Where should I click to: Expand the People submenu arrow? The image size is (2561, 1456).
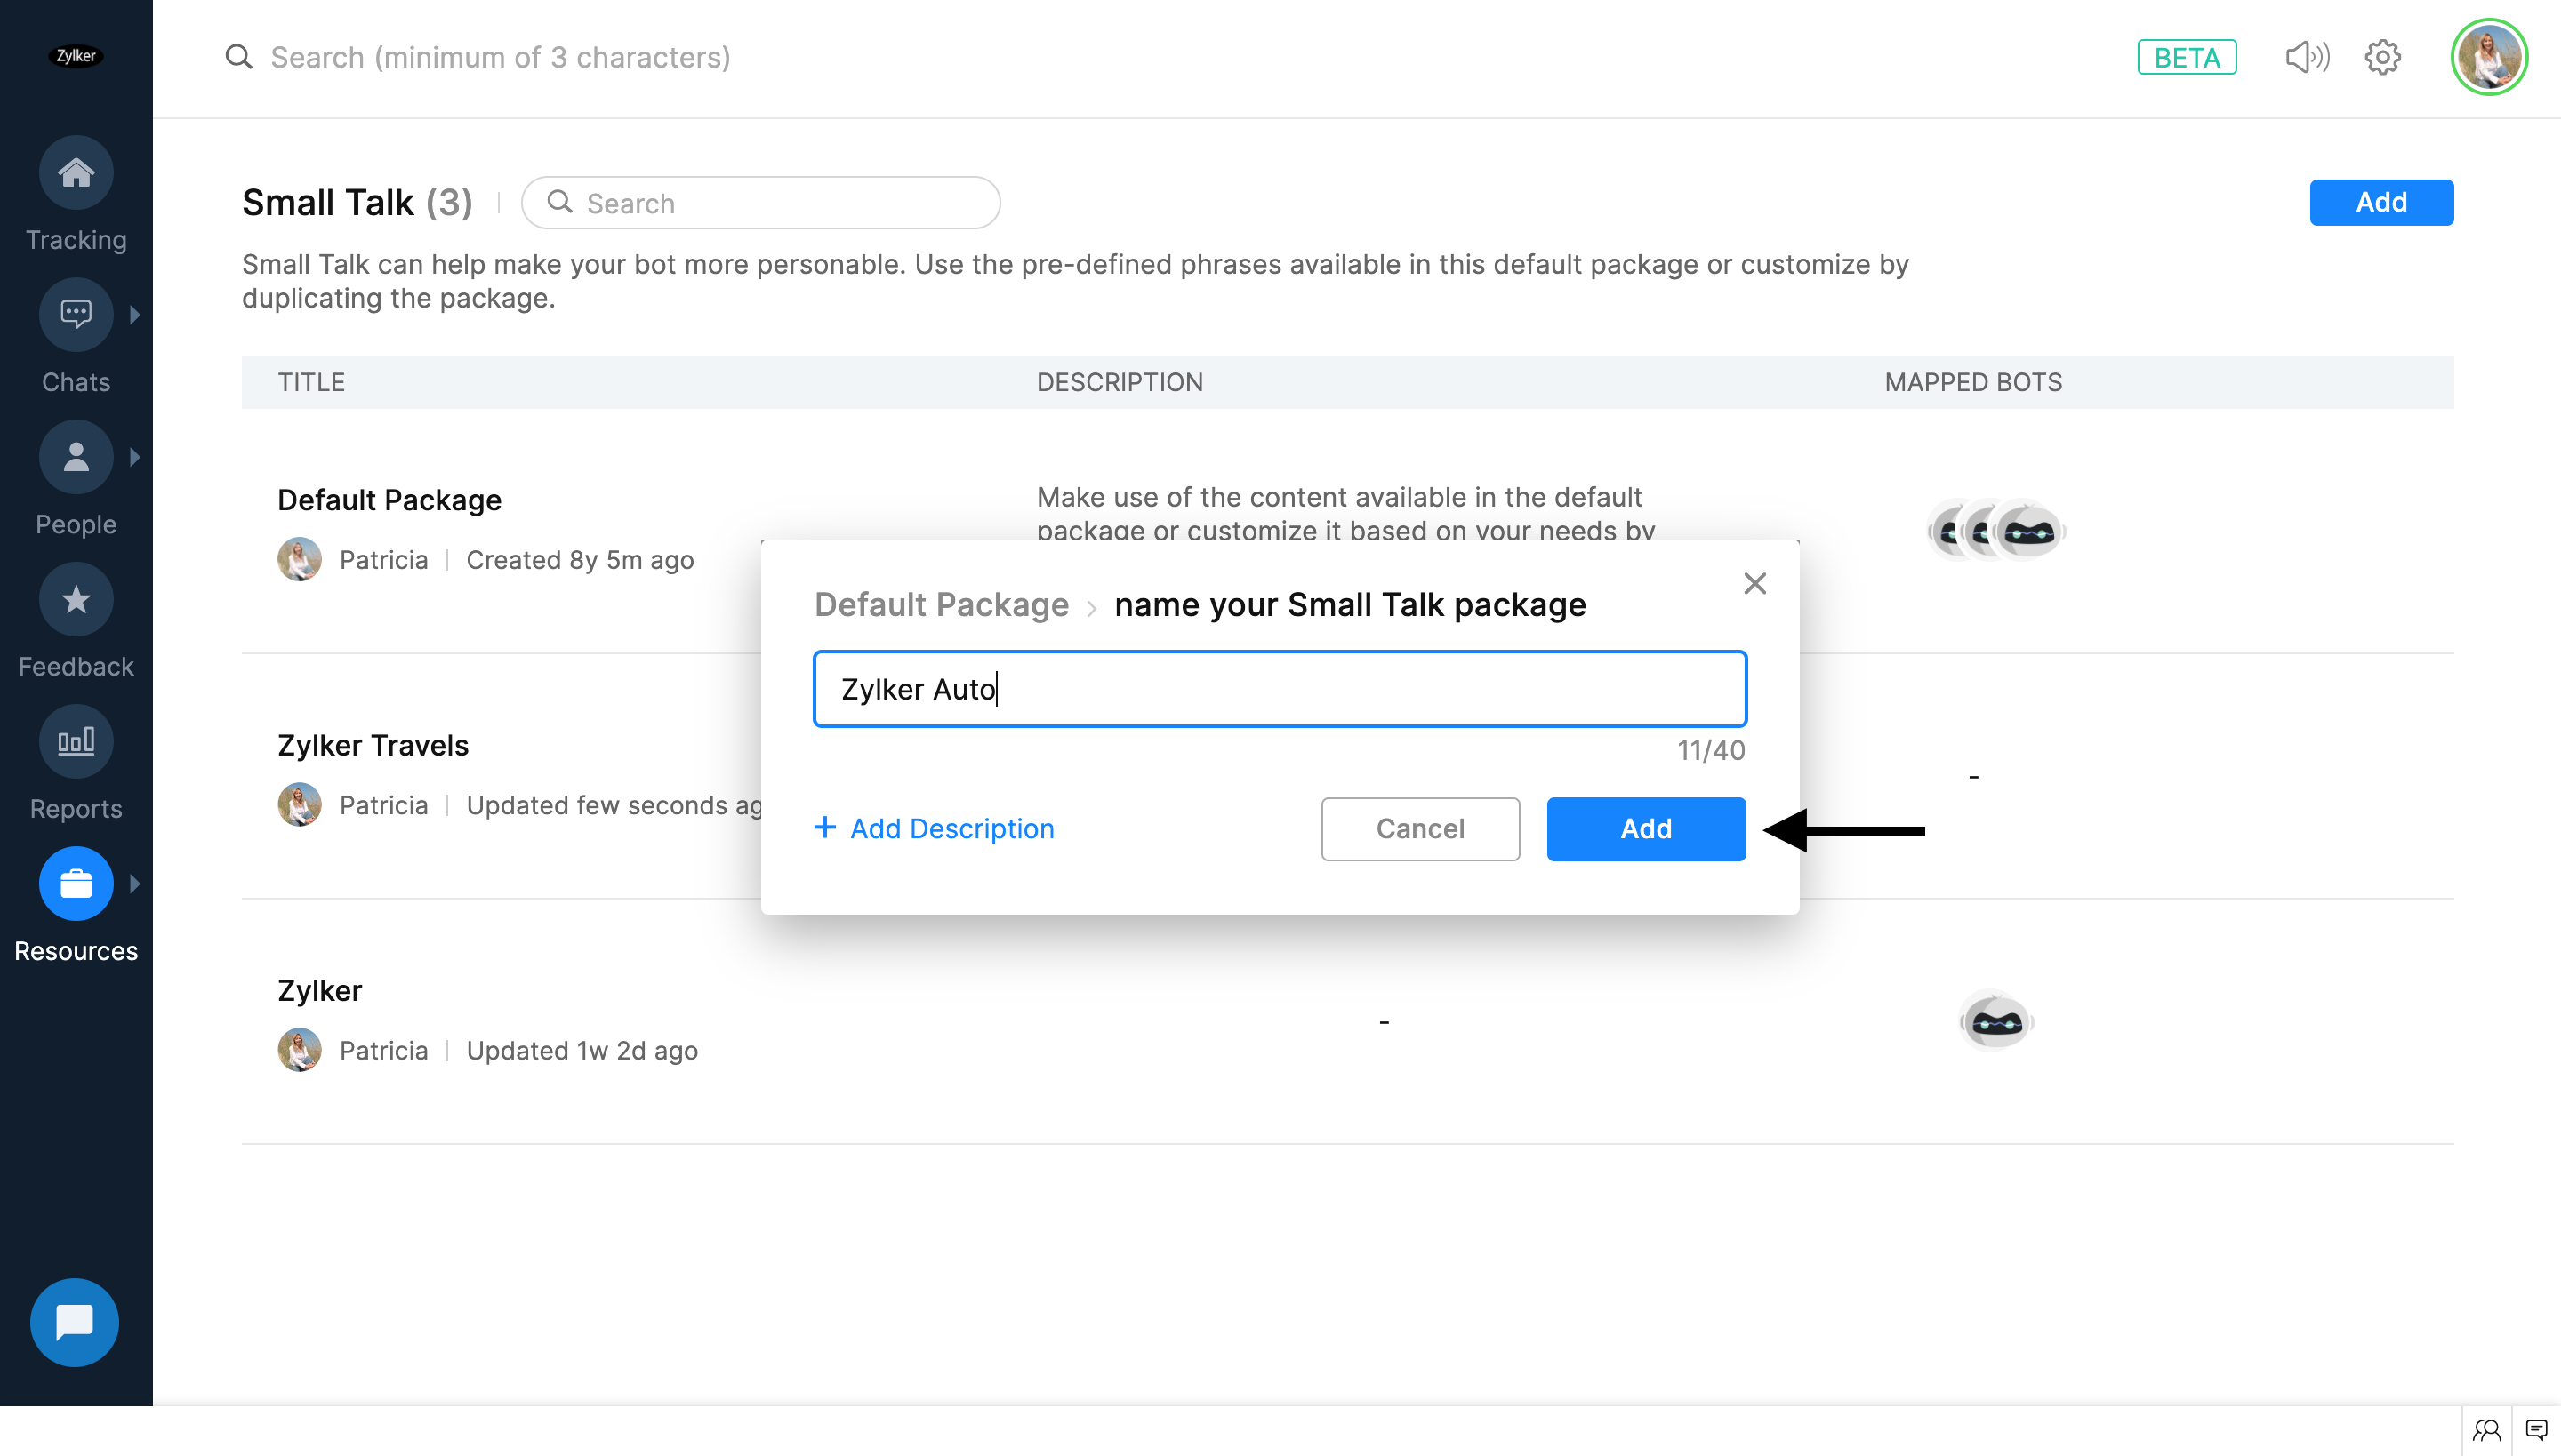tap(135, 458)
